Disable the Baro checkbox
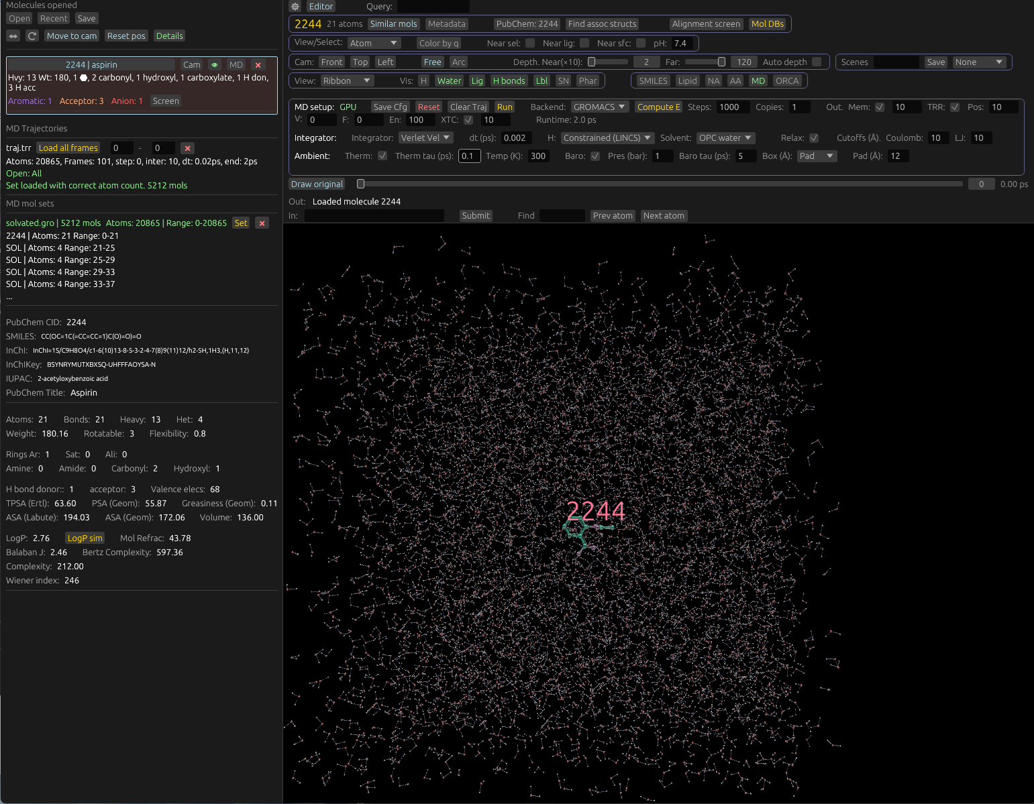 pyautogui.click(x=595, y=156)
